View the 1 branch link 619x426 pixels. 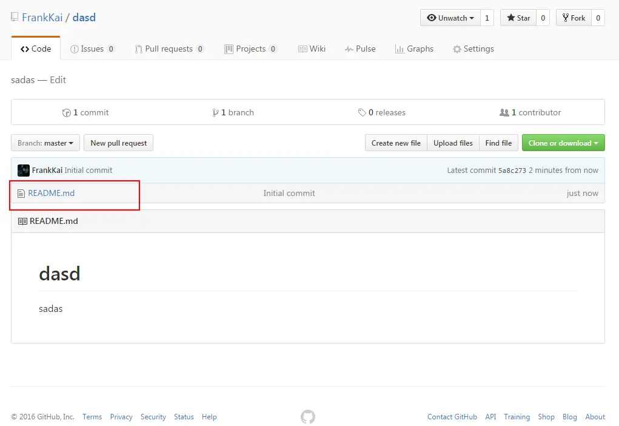pos(233,112)
